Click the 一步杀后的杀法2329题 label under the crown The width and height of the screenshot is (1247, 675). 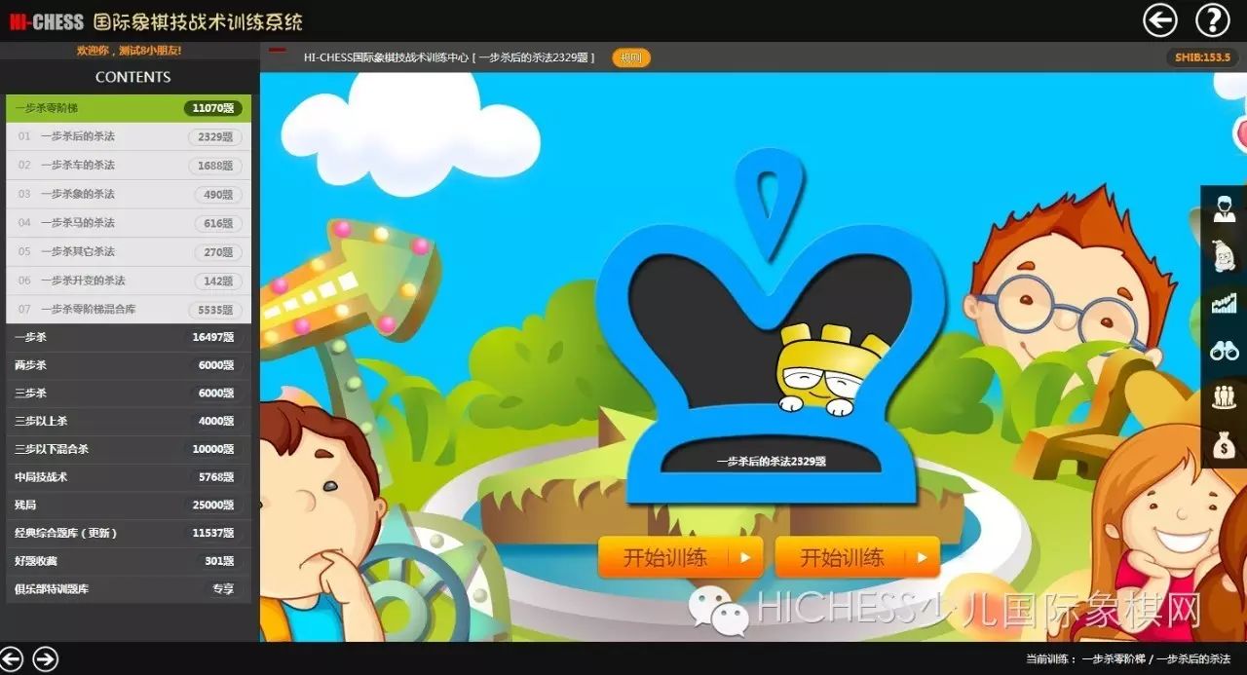[x=771, y=462]
